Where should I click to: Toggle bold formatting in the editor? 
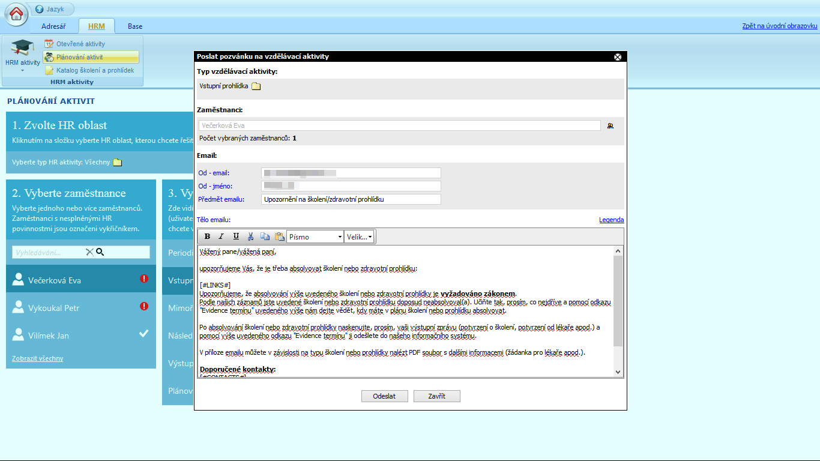208,237
